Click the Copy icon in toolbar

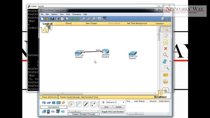pos(62,19)
